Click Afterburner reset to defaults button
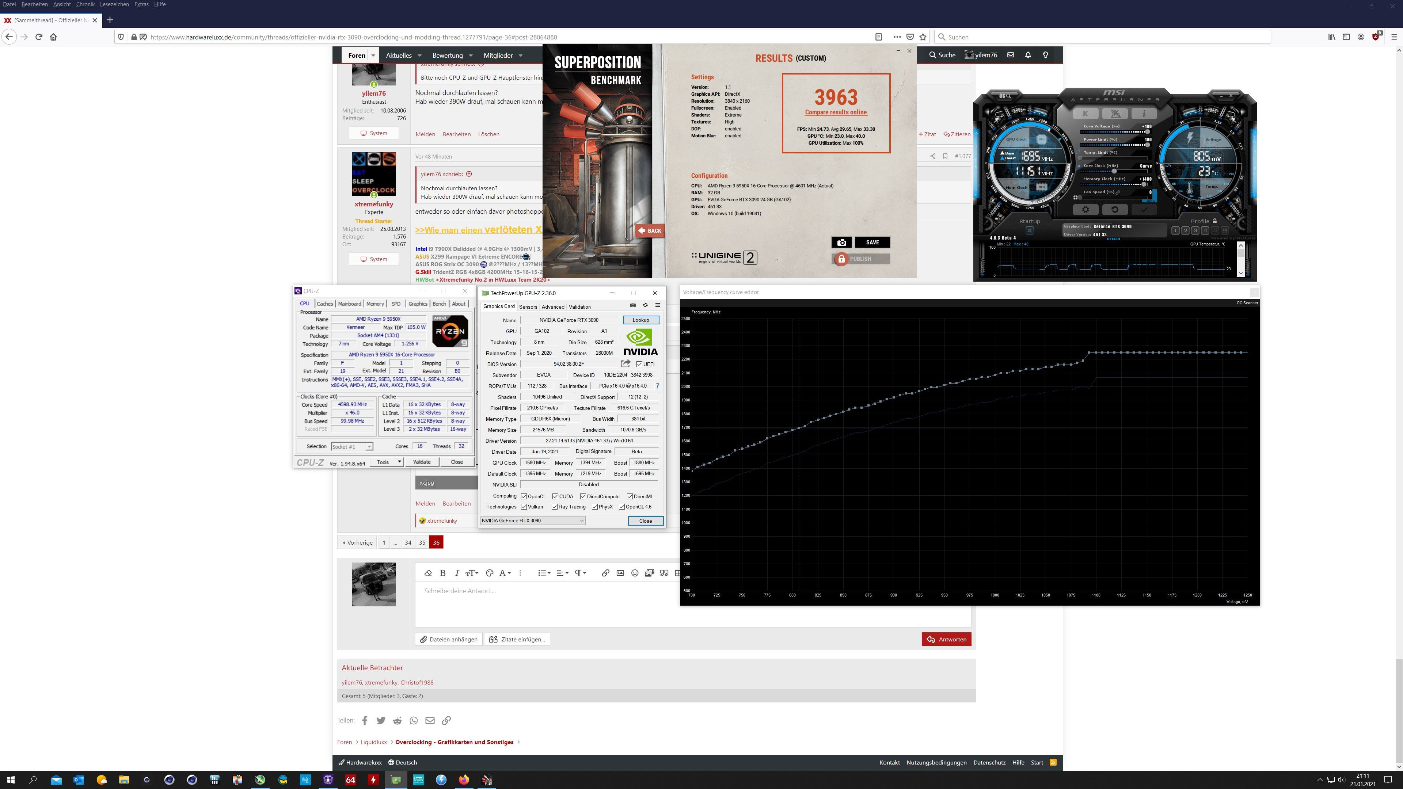Viewport: 1403px width, 789px height. pyautogui.click(x=1114, y=210)
